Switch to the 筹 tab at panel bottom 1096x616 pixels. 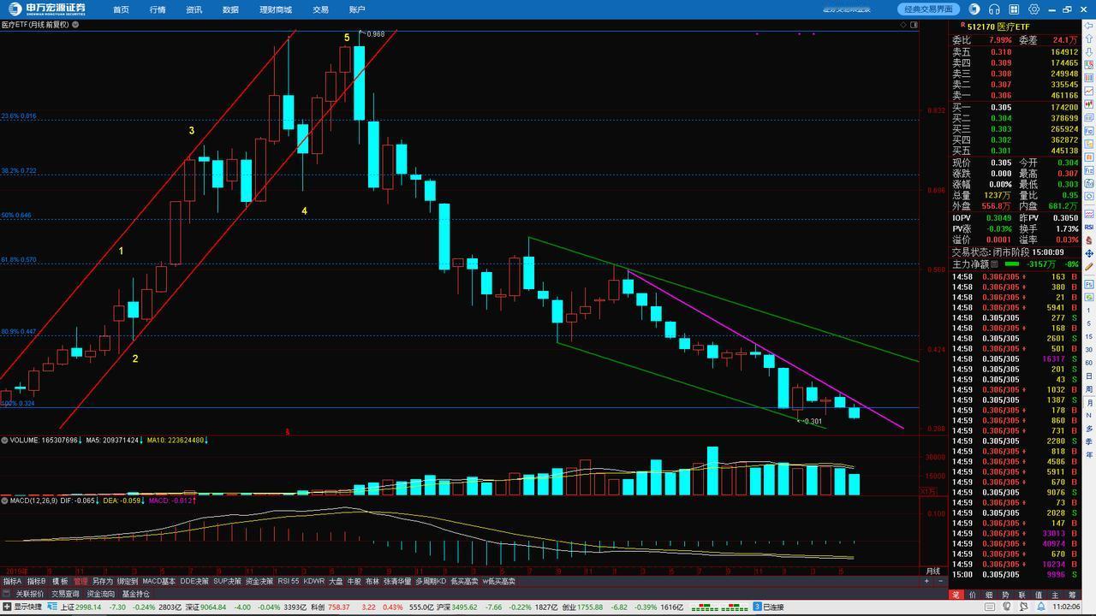pyautogui.click(x=1073, y=595)
